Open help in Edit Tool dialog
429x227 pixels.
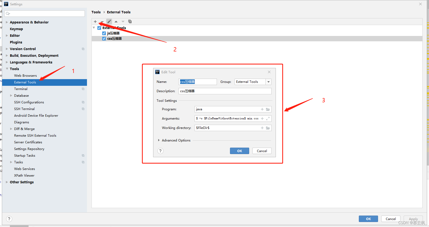(160, 151)
